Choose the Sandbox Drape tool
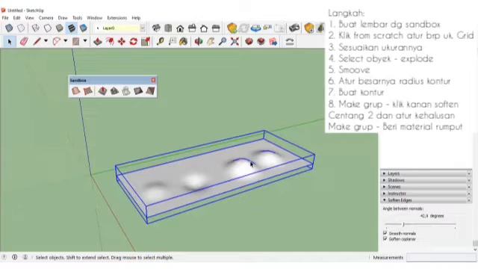The width and height of the screenshot is (478, 269). point(126,91)
